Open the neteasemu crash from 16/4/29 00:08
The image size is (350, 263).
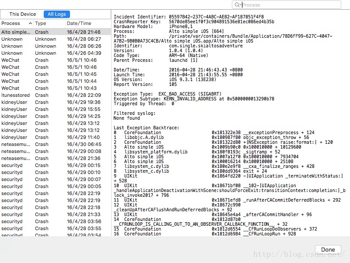(x=56, y=151)
